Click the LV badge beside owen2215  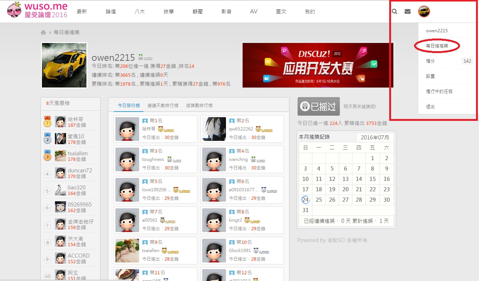click(145, 58)
